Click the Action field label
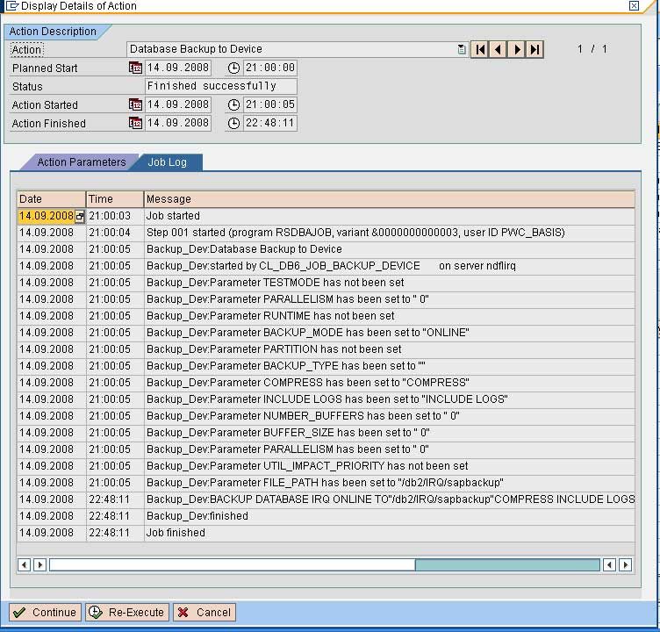The height and width of the screenshot is (632, 660). [x=26, y=50]
